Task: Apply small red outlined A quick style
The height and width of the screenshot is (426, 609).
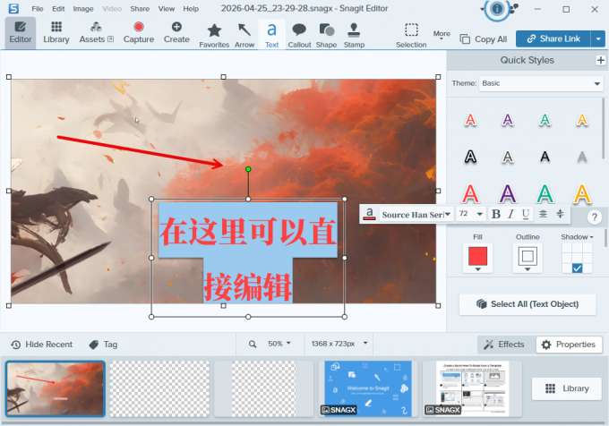Action: pos(470,120)
